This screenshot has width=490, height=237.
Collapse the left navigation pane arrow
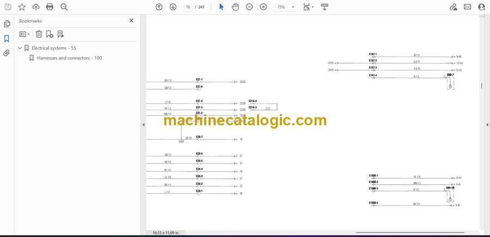point(143,125)
